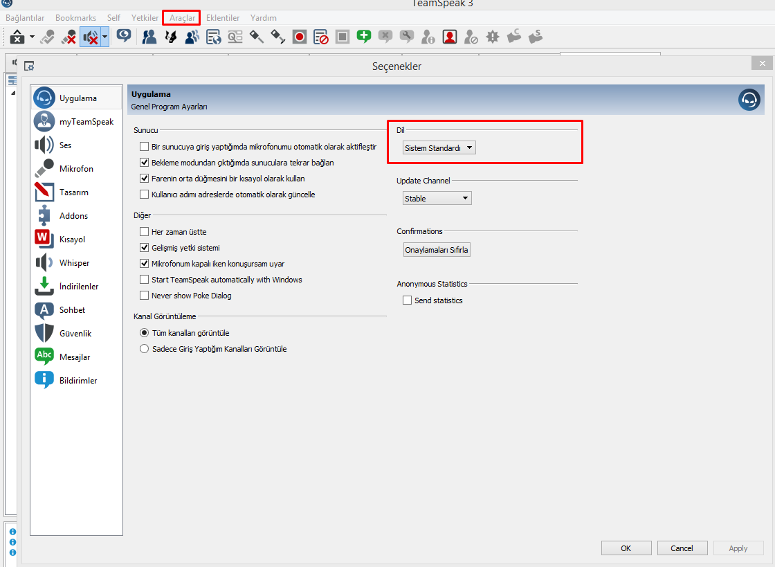The width and height of the screenshot is (775, 567).
Task: Open the arrow next to the Connect icon
Action: coord(32,37)
